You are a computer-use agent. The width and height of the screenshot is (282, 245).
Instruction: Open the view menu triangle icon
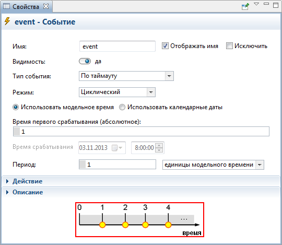click(256, 4)
